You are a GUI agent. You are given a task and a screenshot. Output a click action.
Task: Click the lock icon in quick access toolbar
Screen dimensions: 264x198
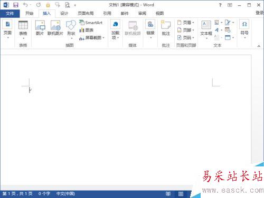pyautogui.click(x=48, y=5)
